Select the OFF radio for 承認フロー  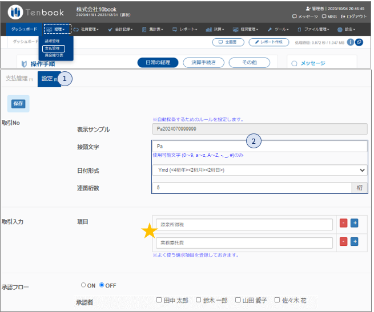point(102,285)
